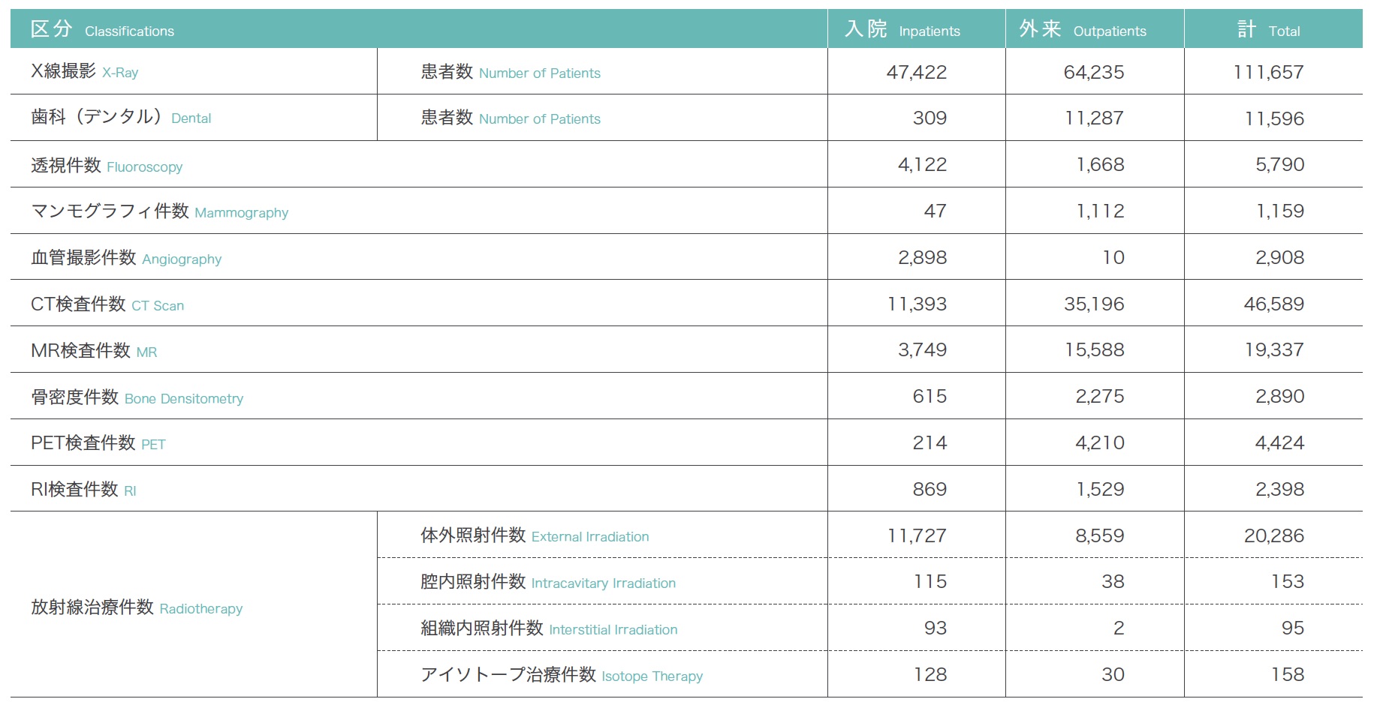Click Mammography inpatients value 47
This screenshot has width=1377, height=708.
pyautogui.click(x=935, y=211)
